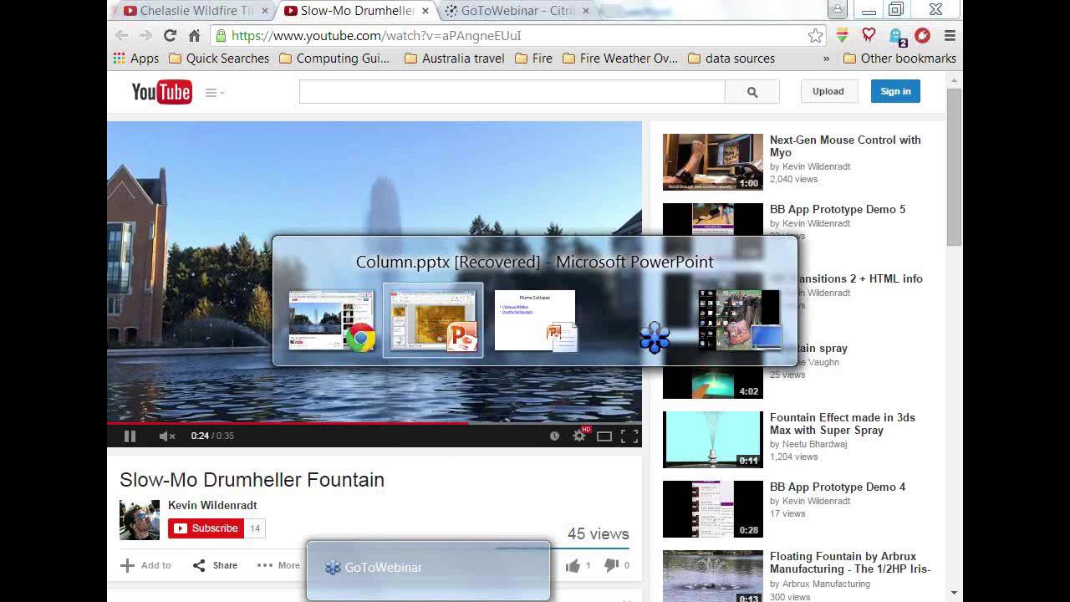Open BB App Prototype Demo 5 video
The width and height of the screenshot is (1070, 602).
click(x=838, y=209)
